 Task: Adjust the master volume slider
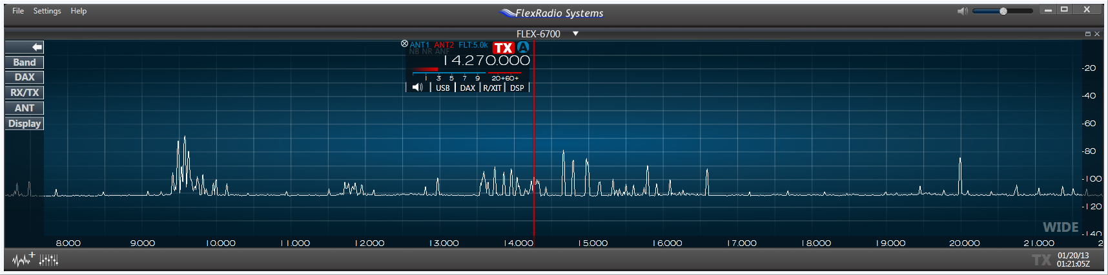1002,11
